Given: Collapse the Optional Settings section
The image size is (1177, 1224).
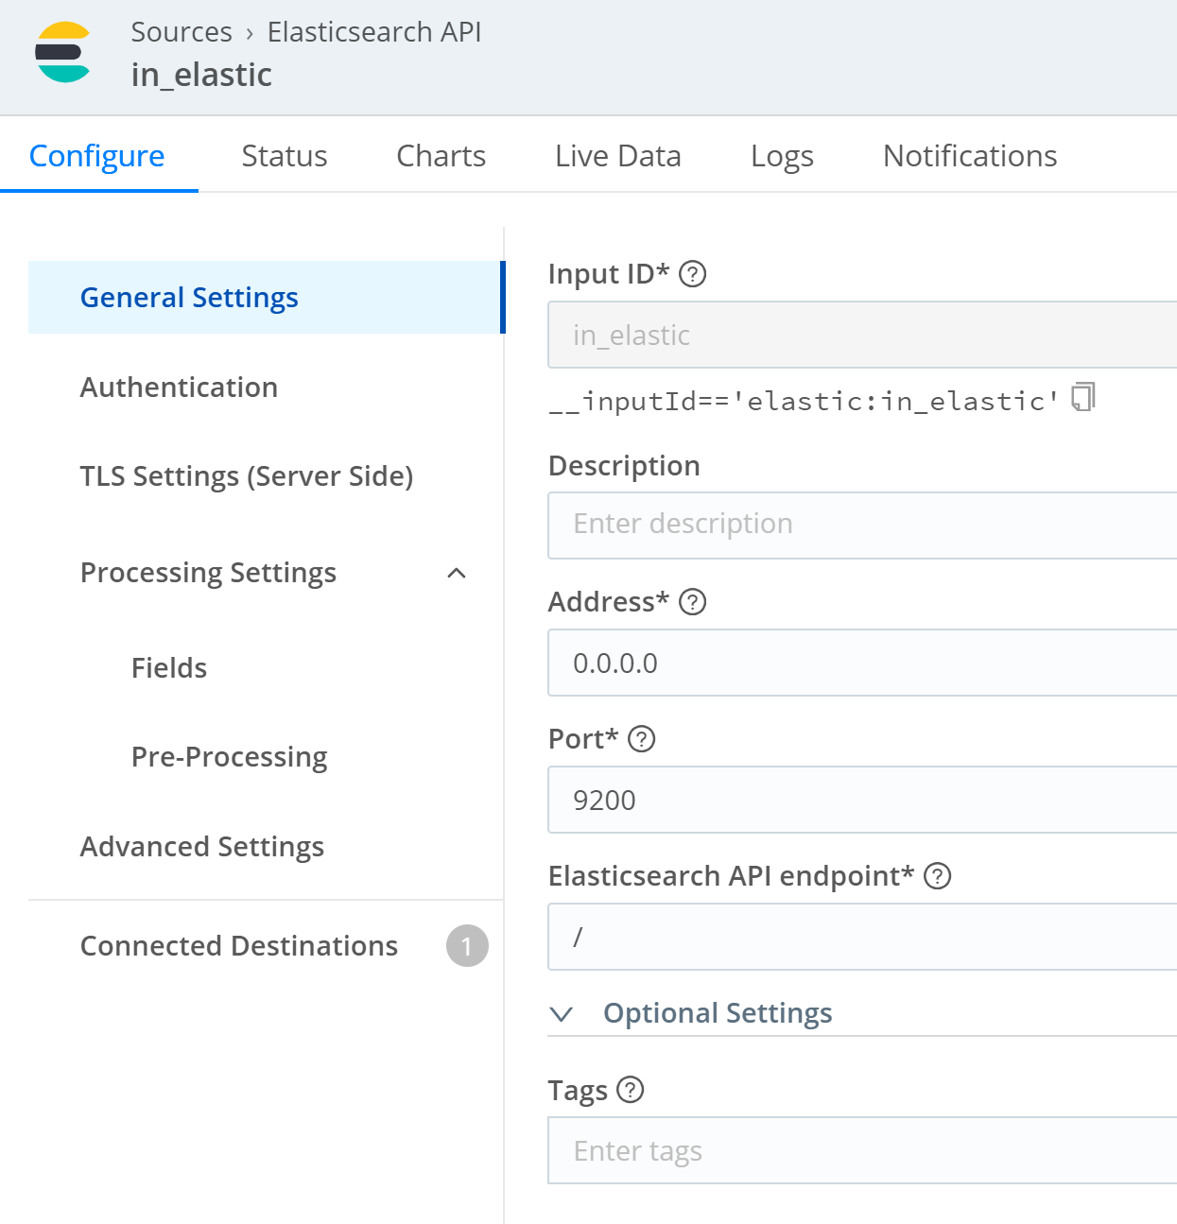Looking at the screenshot, I should pyautogui.click(x=562, y=1014).
